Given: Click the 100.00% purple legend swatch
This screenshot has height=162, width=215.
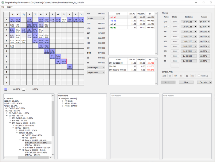Looking at the screenshot, I should [x=6, y=89].
